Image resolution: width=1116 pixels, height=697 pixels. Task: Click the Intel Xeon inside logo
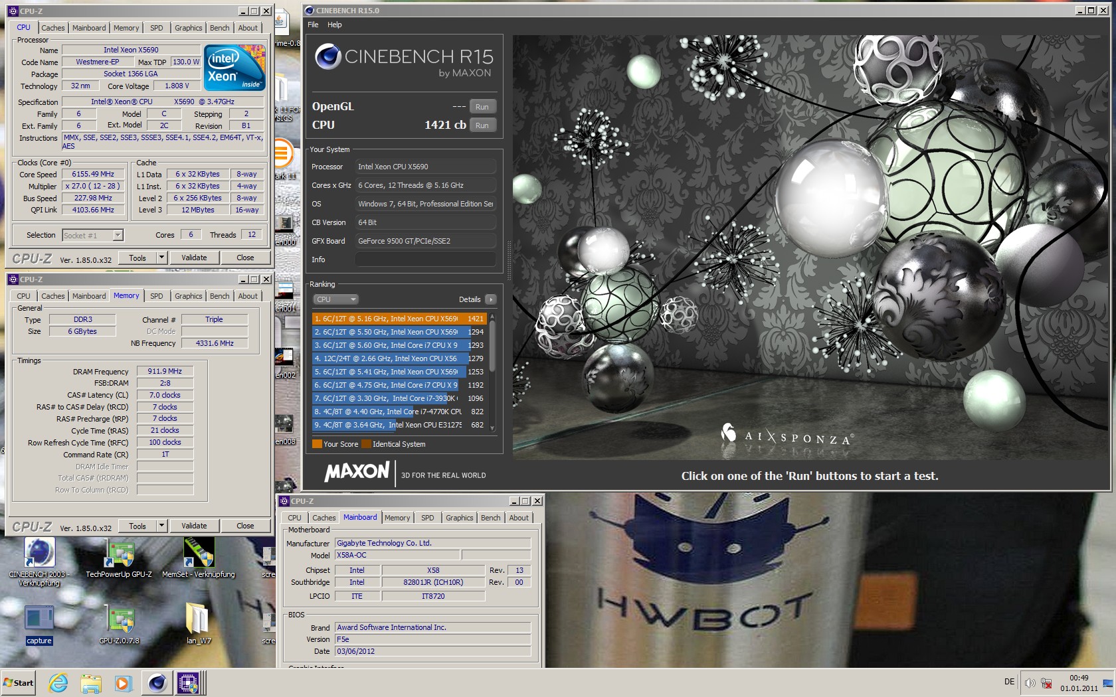pyautogui.click(x=234, y=67)
